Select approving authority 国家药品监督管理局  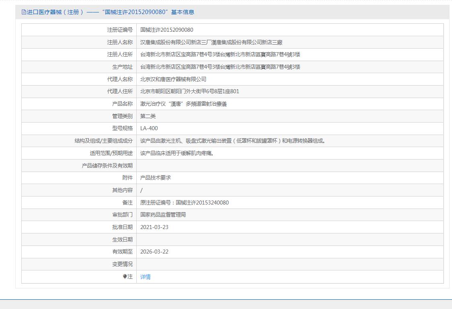(x=163, y=215)
